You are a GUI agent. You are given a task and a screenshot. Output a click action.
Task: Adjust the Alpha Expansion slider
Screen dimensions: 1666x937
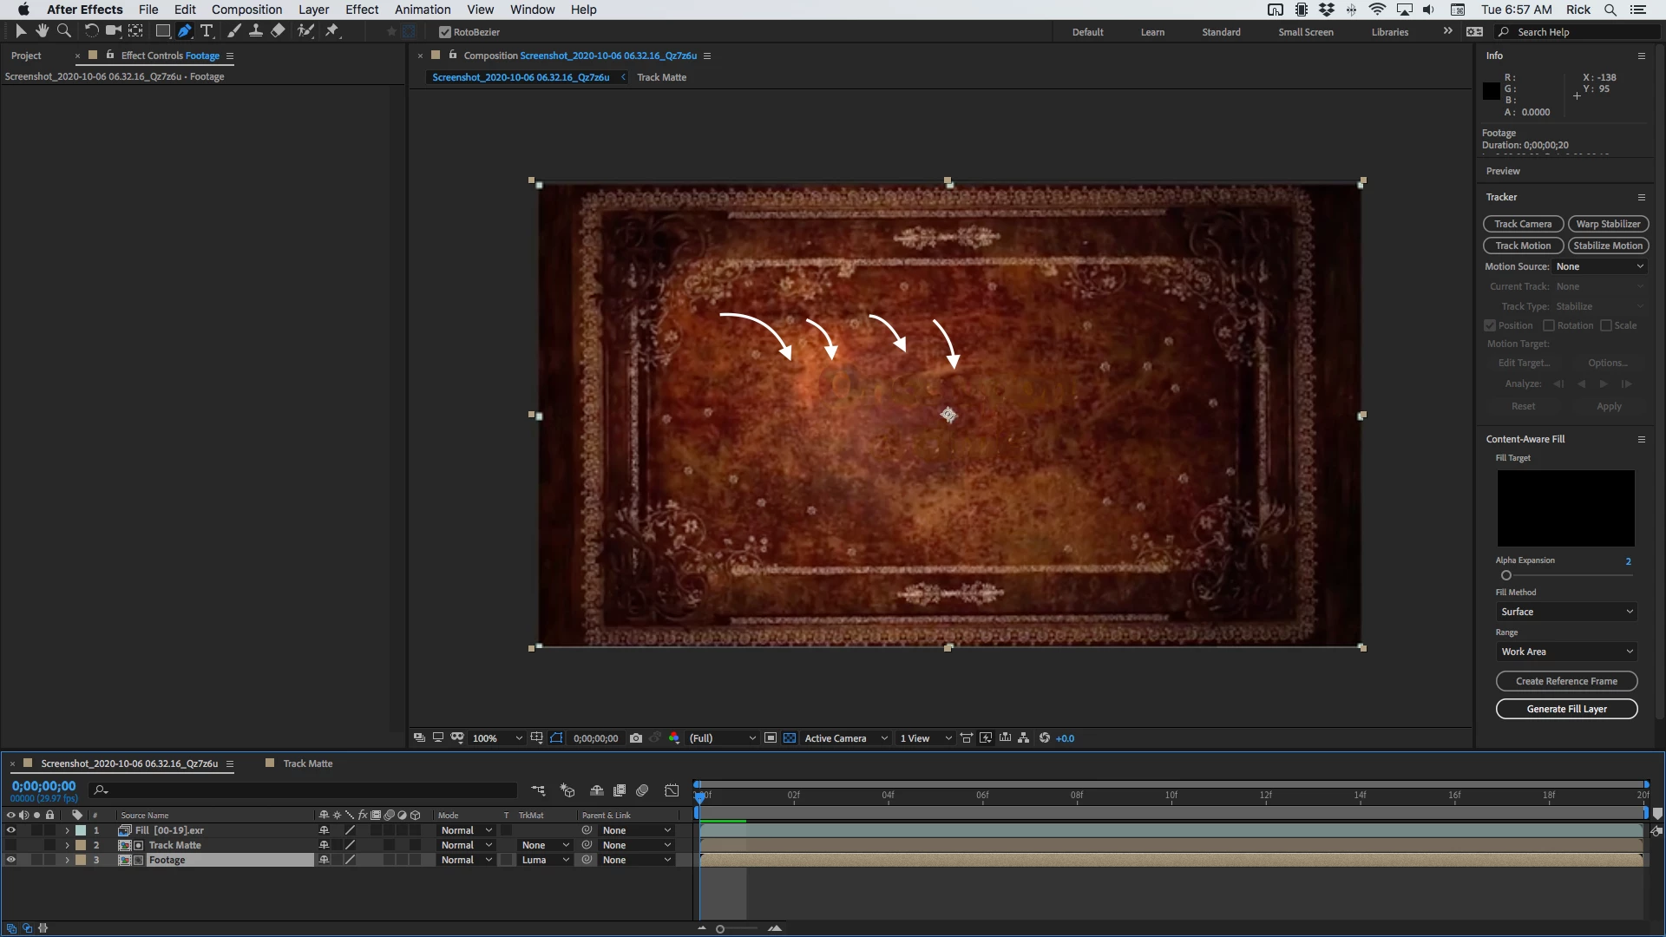(1506, 575)
